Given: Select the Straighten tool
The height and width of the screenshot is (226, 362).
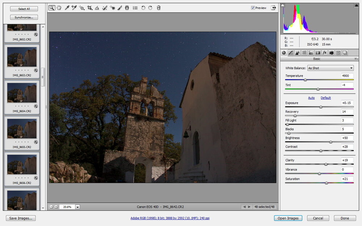Looking at the screenshot, I should coord(97,8).
